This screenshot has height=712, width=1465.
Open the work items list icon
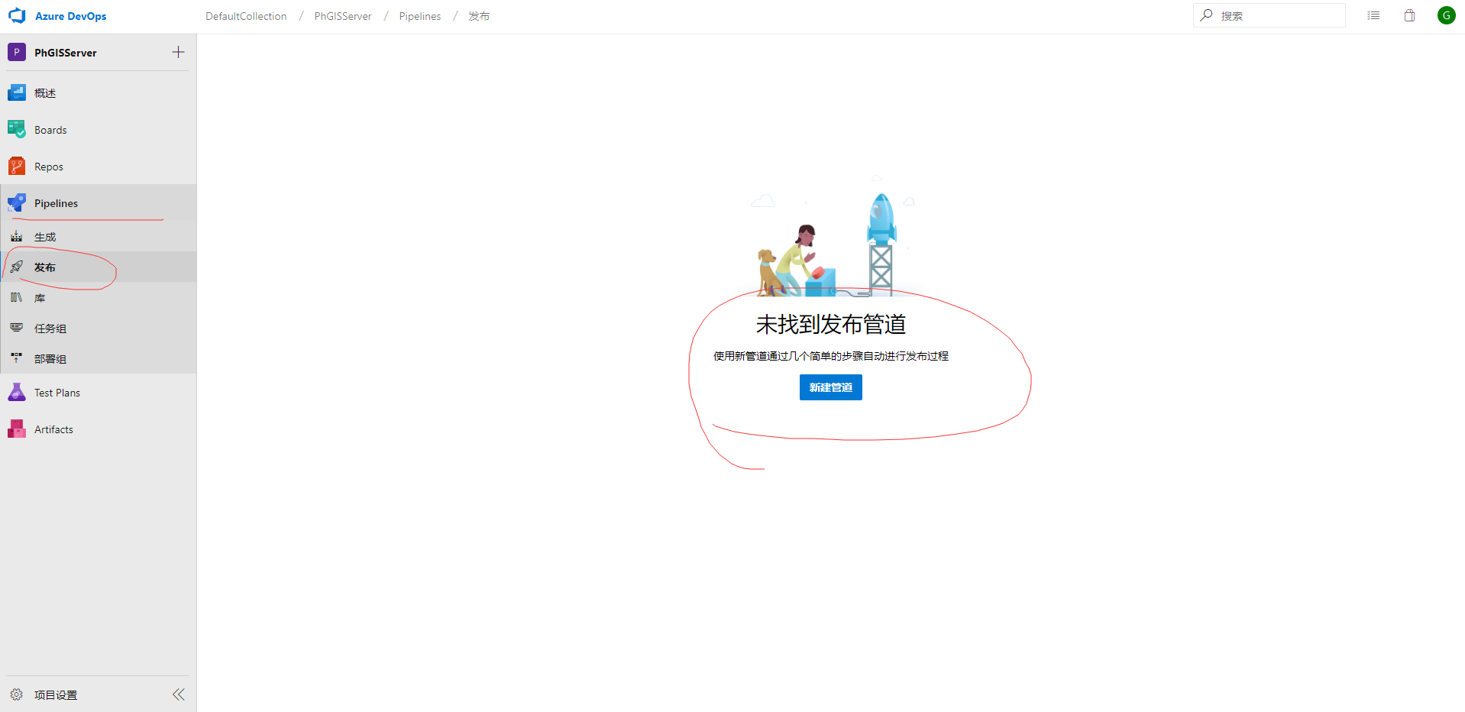[1373, 16]
